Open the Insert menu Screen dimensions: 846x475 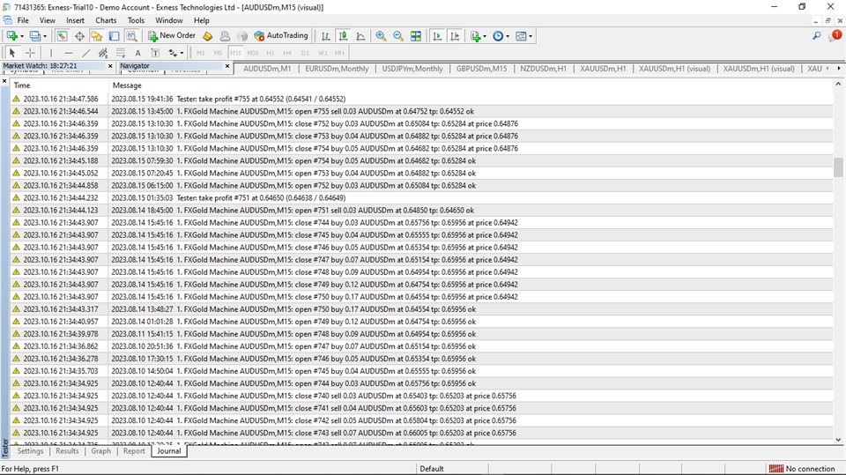pyautogui.click(x=75, y=20)
